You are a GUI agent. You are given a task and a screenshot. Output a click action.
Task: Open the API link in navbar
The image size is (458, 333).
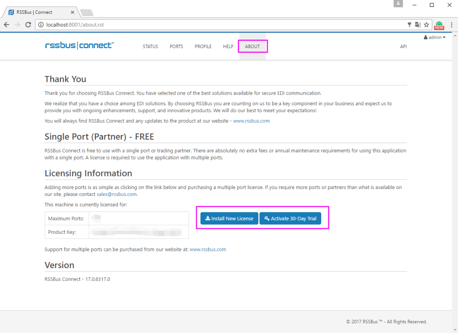tap(403, 46)
